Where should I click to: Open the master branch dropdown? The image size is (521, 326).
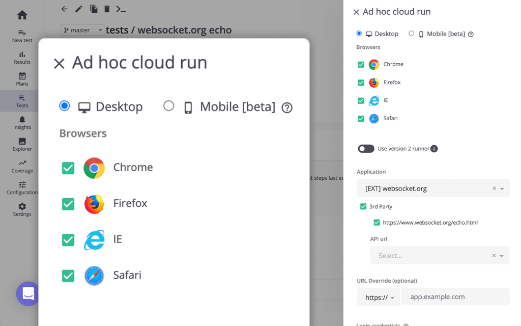point(82,30)
